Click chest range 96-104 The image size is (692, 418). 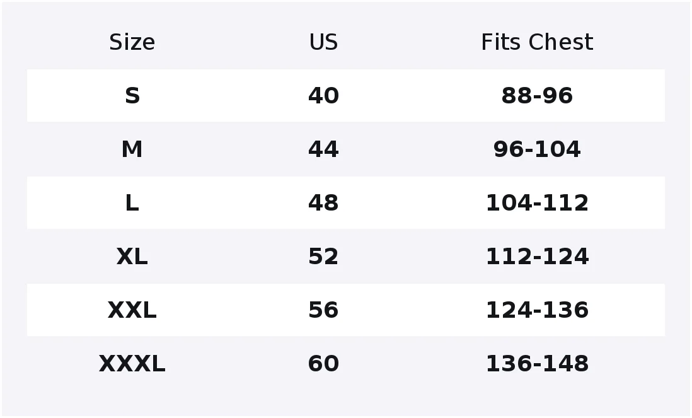[x=537, y=149]
